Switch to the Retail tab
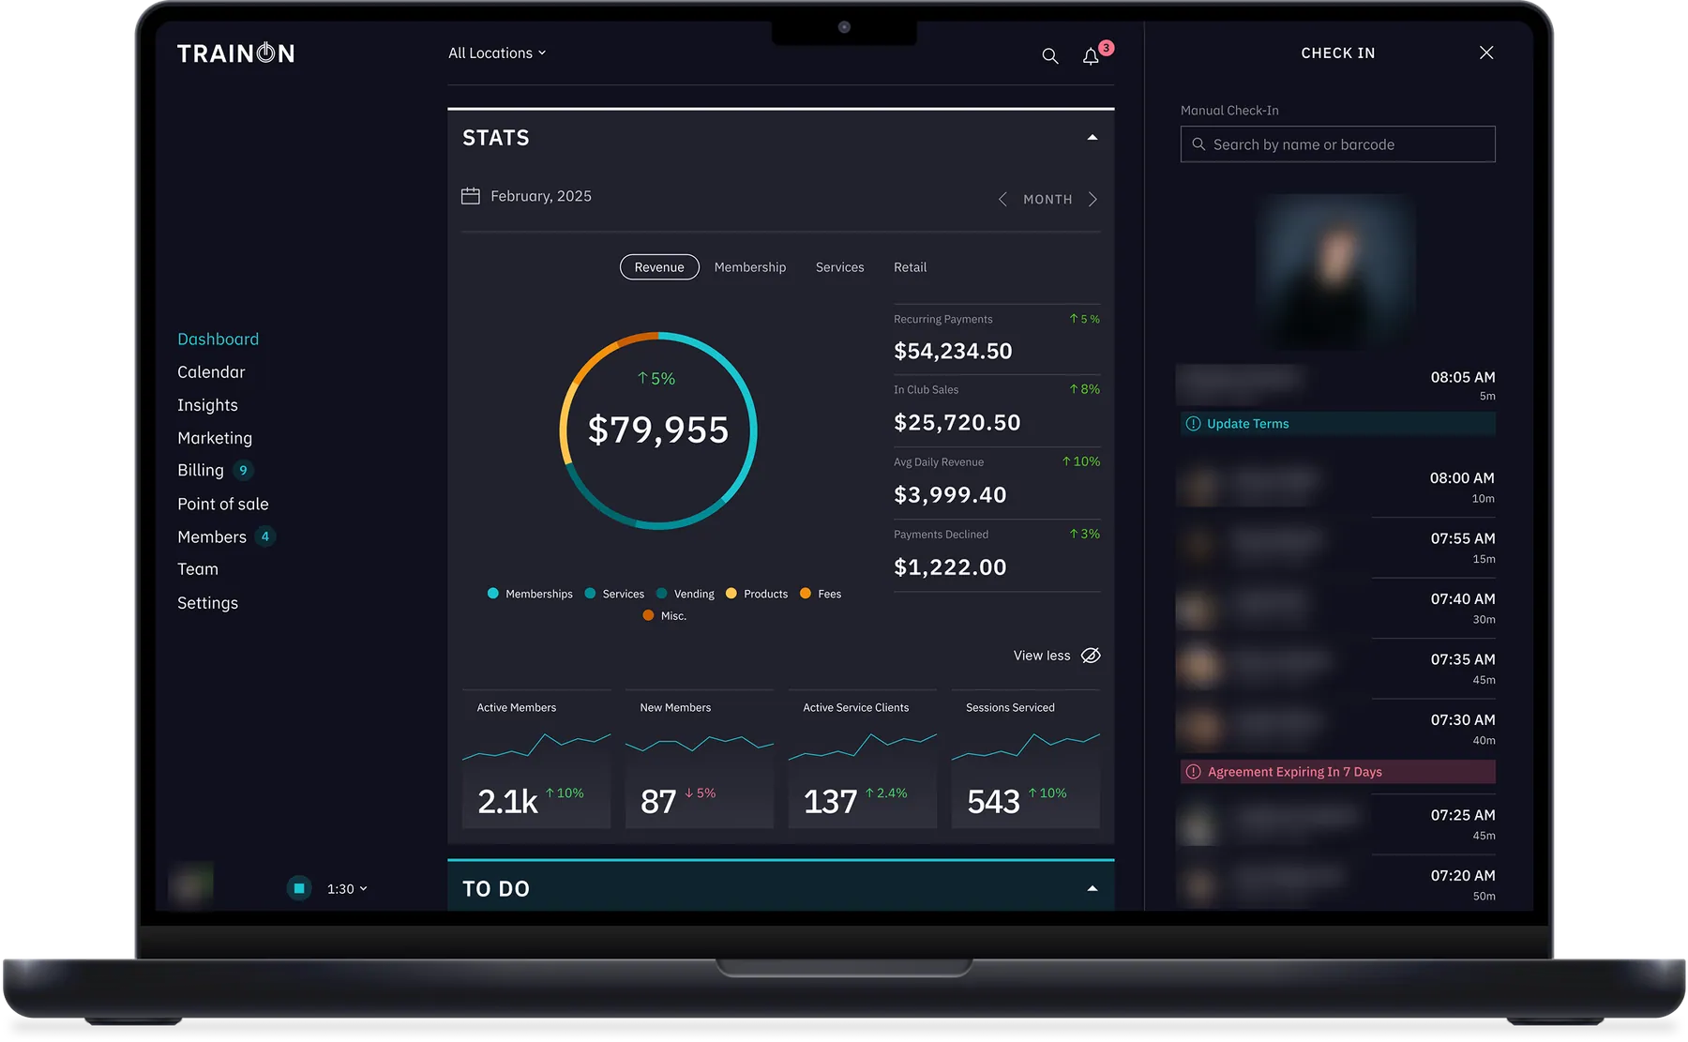Screen dimensions: 1688x1042 (x=911, y=267)
